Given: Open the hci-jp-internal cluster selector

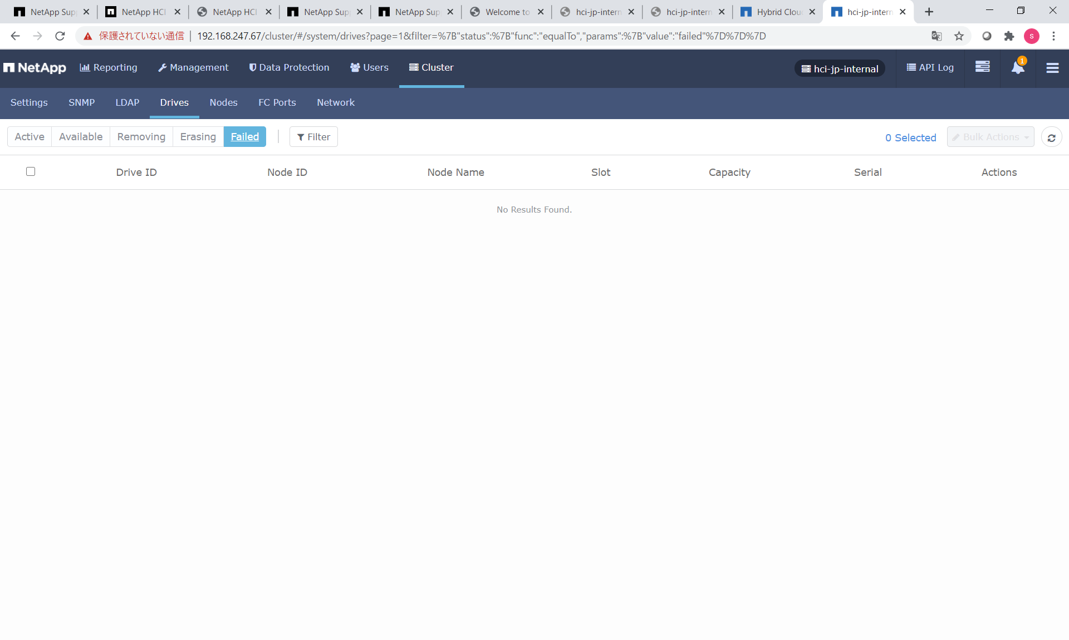Looking at the screenshot, I should pos(840,68).
